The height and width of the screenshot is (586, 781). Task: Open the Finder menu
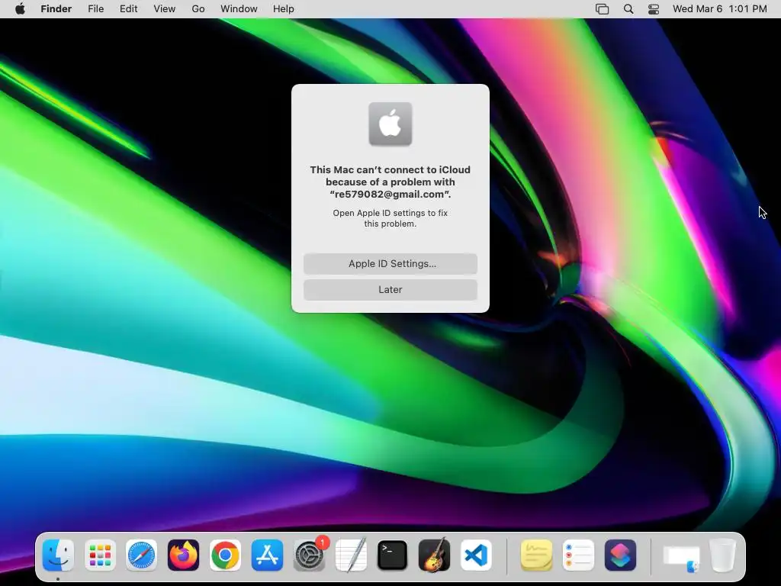56,9
